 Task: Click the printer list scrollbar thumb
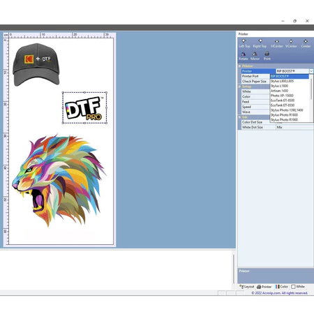[x=311, y=89]
